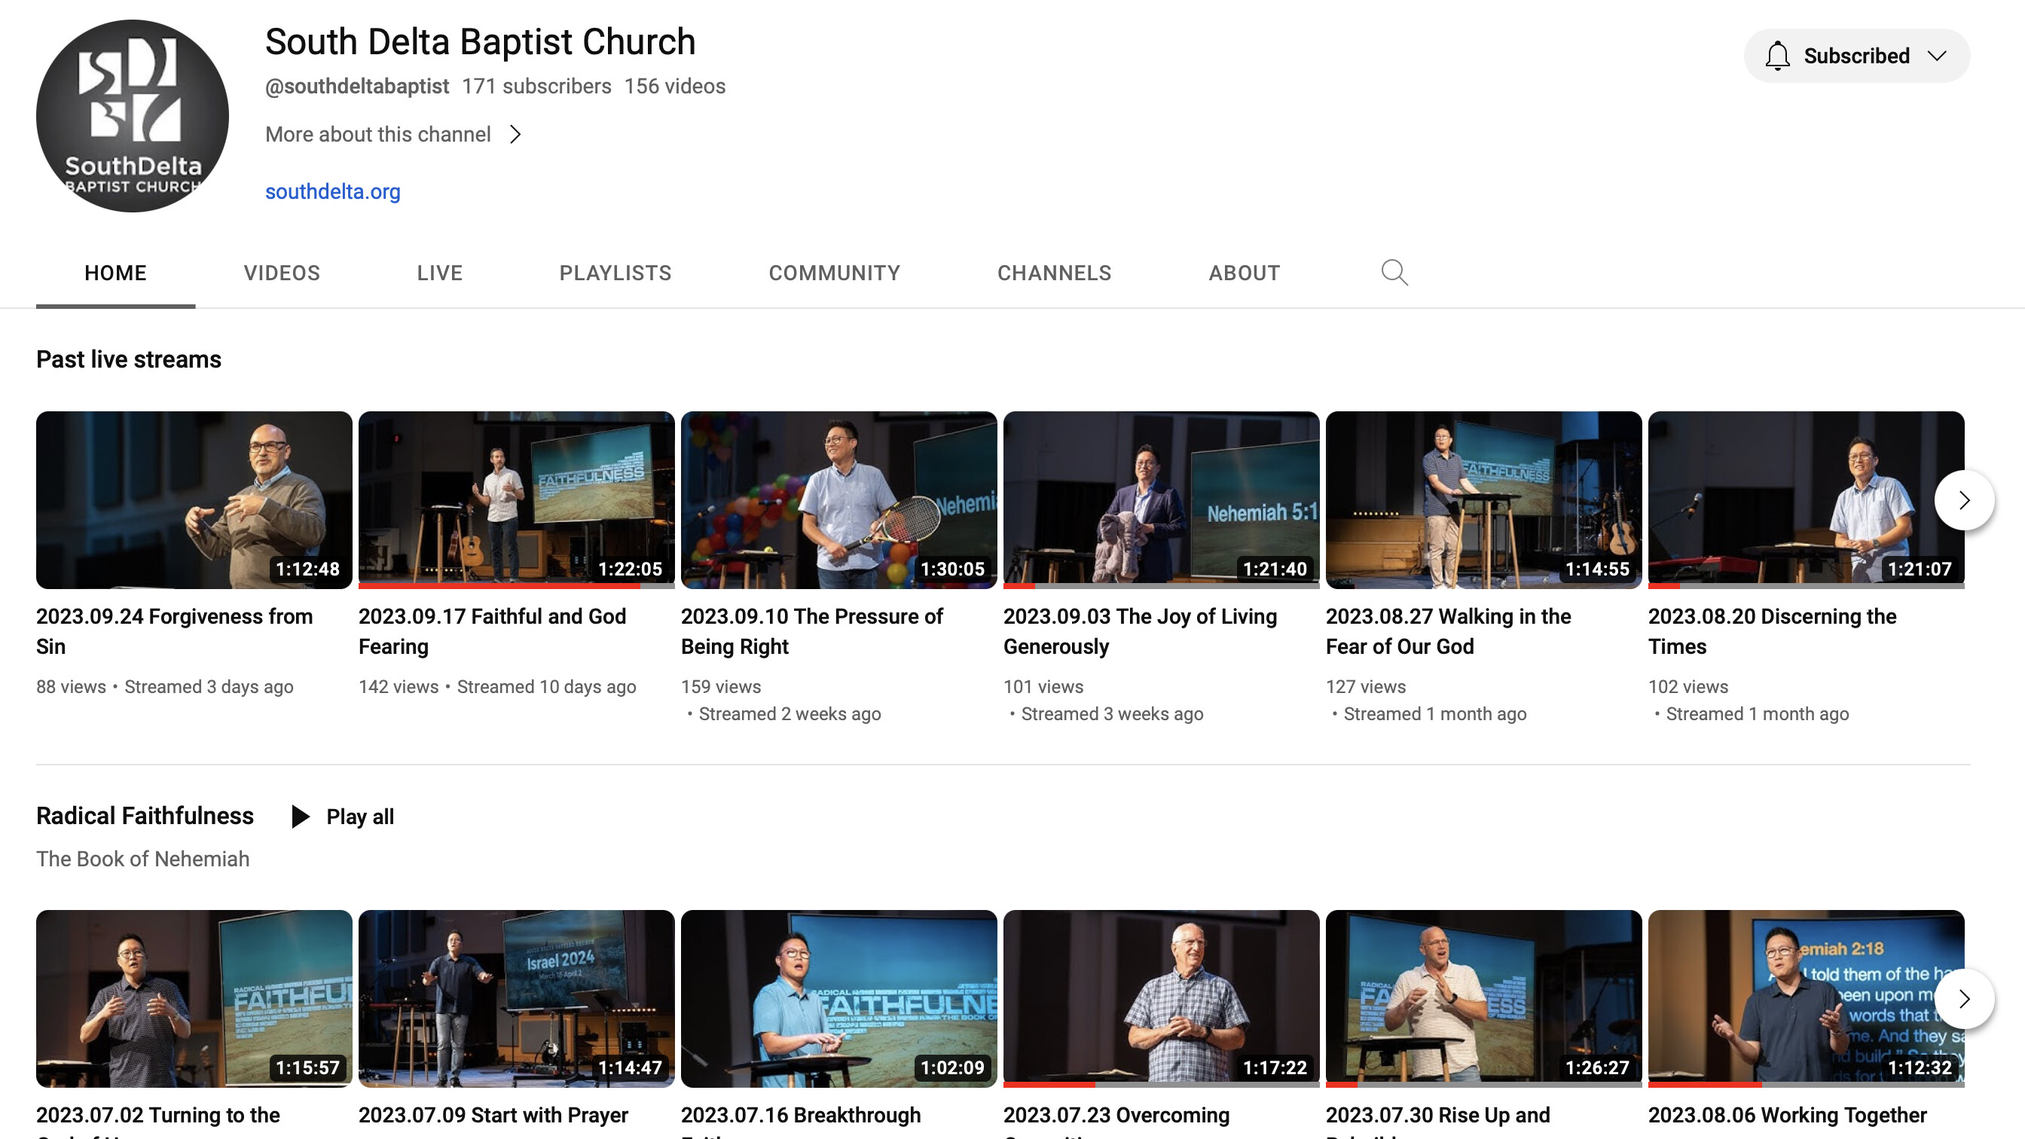This screenshot has width=2025, height=1139.
Task: Click watched progress bar on 2023.07.23 Overcoming
Action: click(1161, 1085)
